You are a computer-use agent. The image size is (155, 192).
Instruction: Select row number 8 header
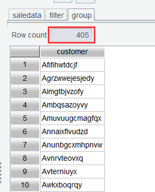(25, 158)
